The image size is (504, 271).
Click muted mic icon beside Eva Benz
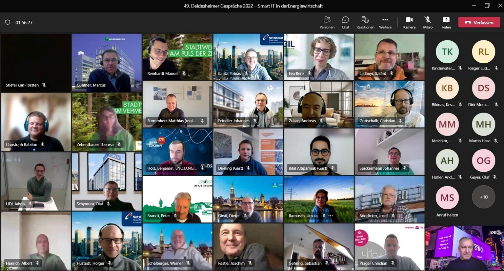click(310, 74)
